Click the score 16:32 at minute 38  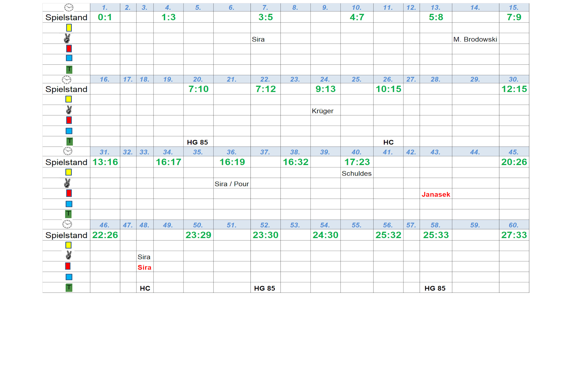[295, 162]
